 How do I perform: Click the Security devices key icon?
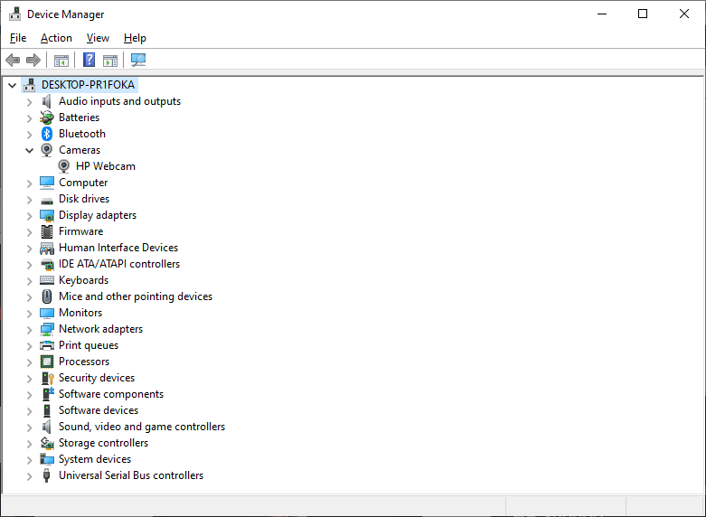47,378
